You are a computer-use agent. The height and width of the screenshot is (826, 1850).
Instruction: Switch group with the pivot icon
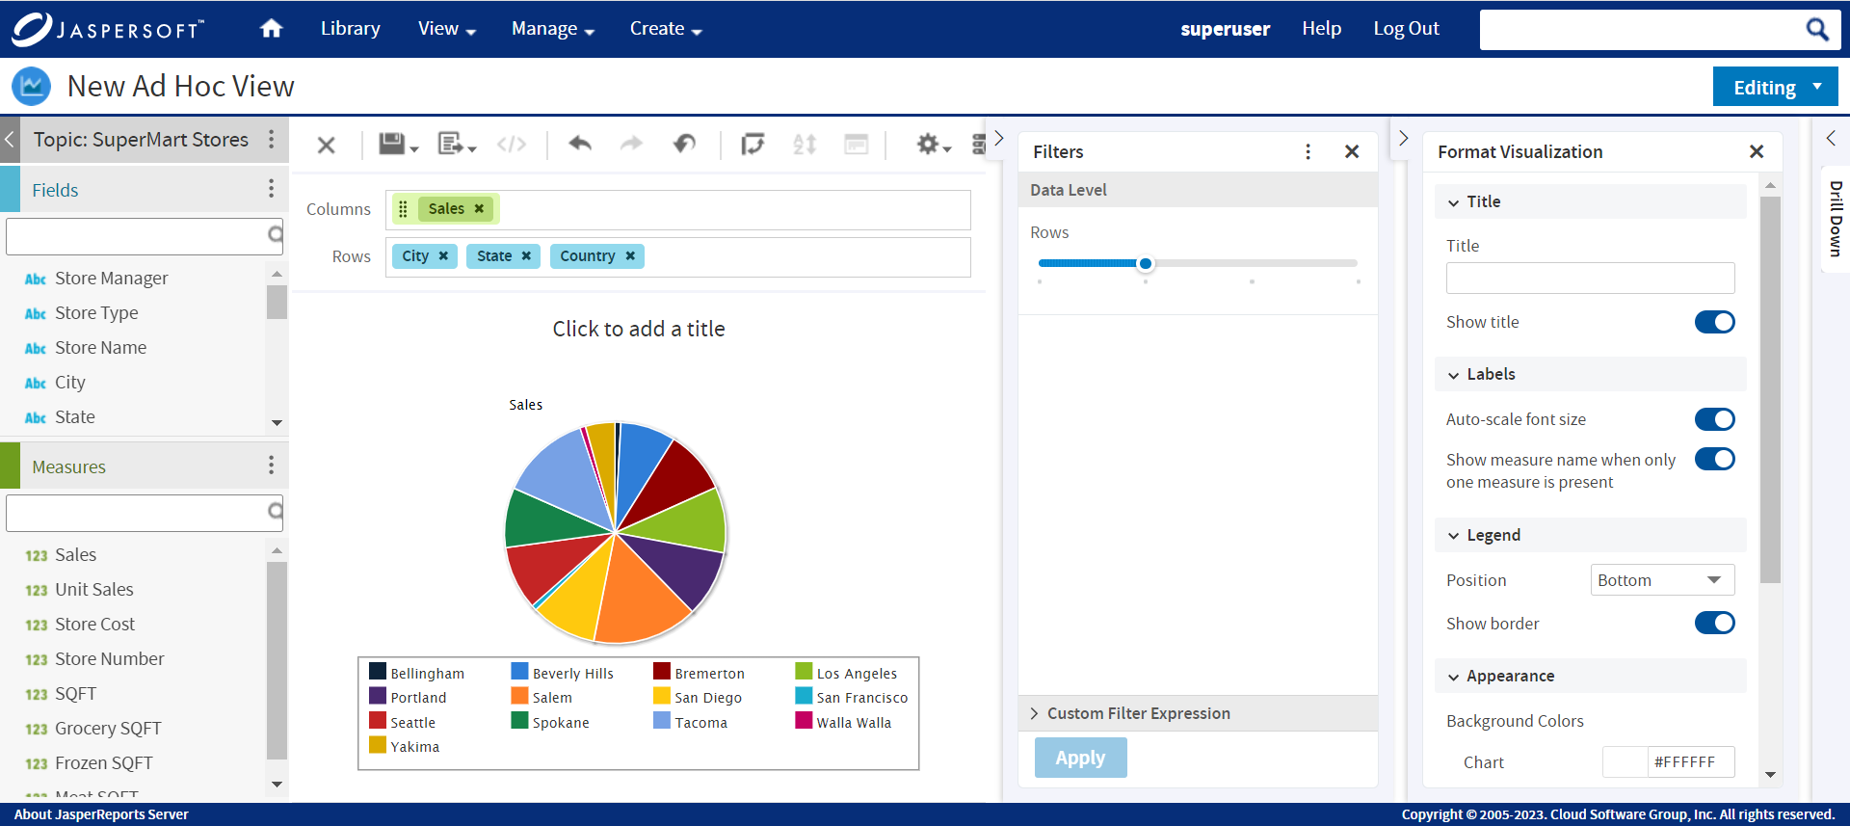coord(753,145)
